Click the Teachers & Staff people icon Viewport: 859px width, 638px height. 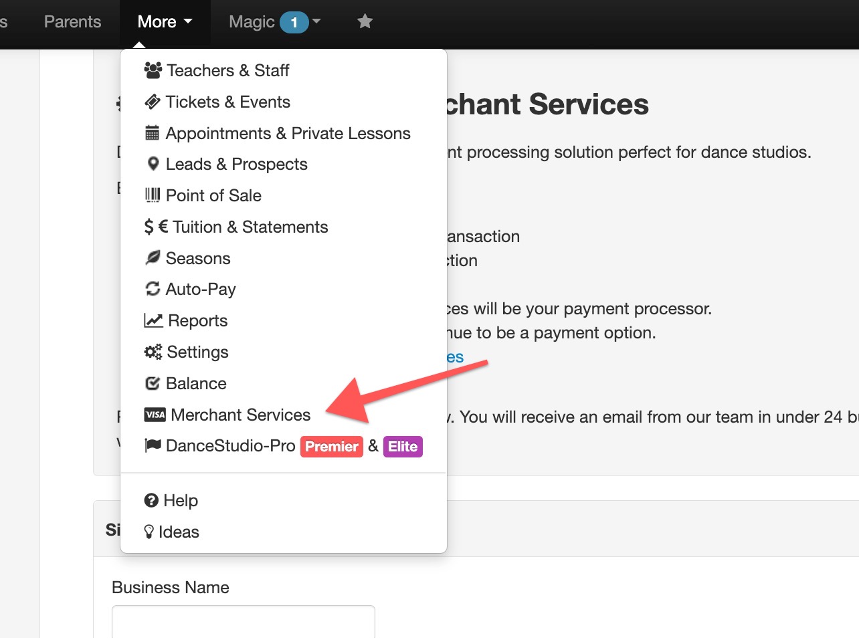point(153,70)
